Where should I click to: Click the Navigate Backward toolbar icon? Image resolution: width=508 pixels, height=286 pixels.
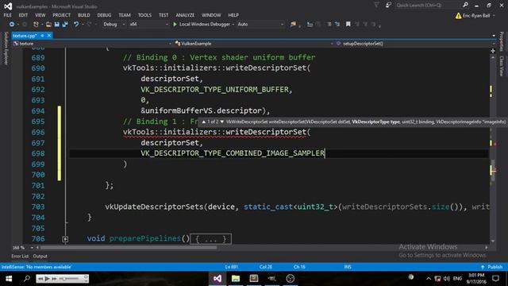click(x=12, y=25)
